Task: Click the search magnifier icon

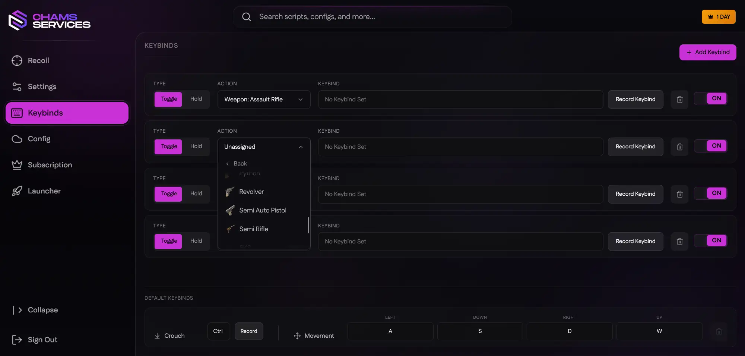Action: click(x=246, y=17)
